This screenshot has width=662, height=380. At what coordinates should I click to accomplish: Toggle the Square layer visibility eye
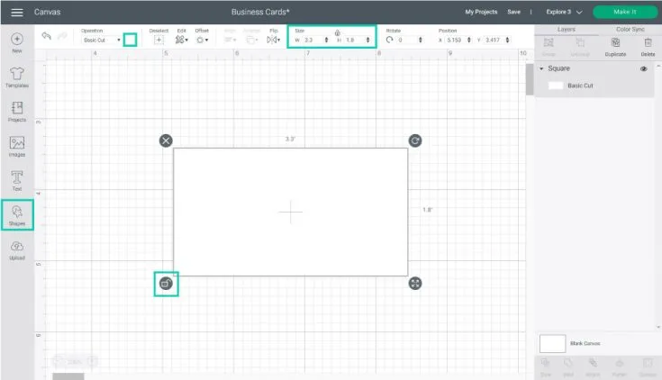pyautogui.click(x=644, y=68)
